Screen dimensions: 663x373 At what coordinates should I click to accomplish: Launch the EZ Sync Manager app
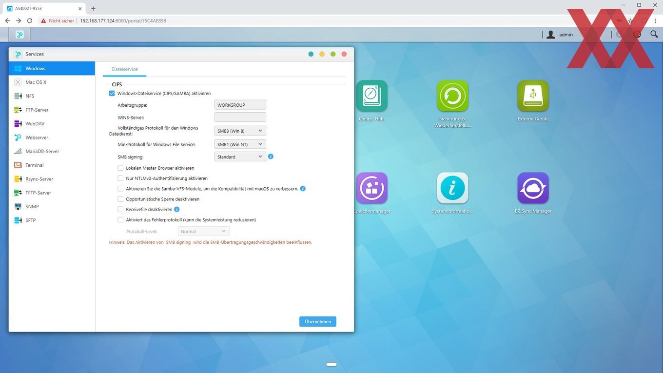[533, 188]
